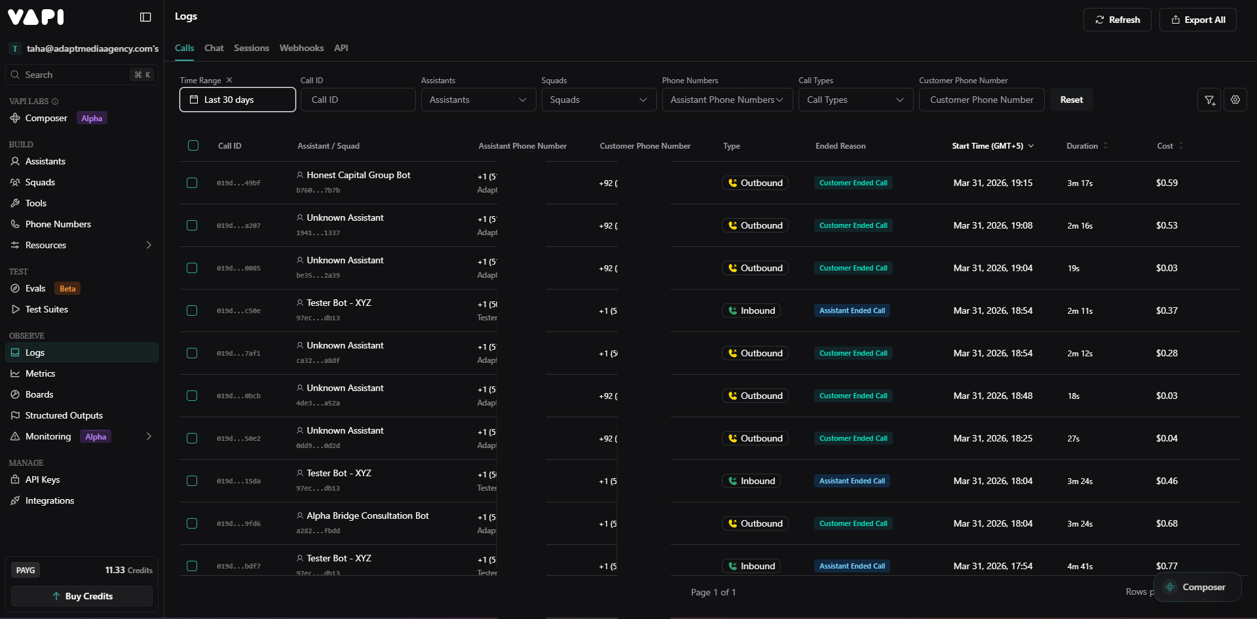Screen dimensions: 1257x619
Task: Click the Tester Bot - XYZ name at 18:04
Action: [339, 473]
